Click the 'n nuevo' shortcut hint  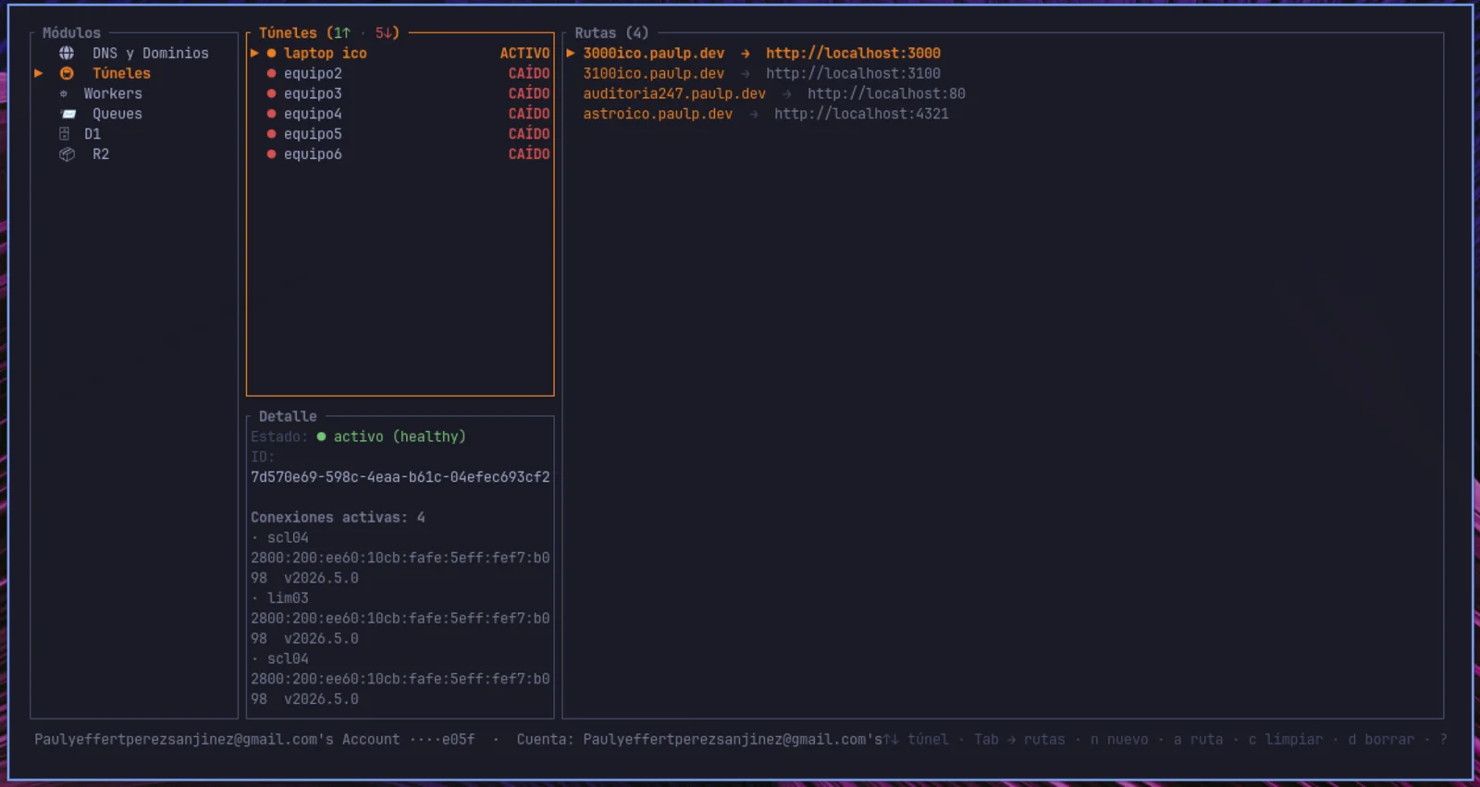[x=1119, y=740]
